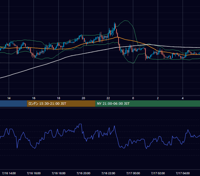Click the 7/17 02:00 oscillator time label
This screenshot has height=176, width=200.
(158, 173)
